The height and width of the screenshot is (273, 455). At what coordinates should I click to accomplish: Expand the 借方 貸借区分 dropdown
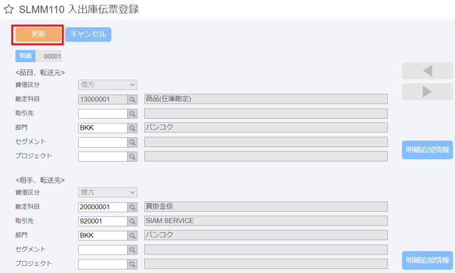coord(108,84)
